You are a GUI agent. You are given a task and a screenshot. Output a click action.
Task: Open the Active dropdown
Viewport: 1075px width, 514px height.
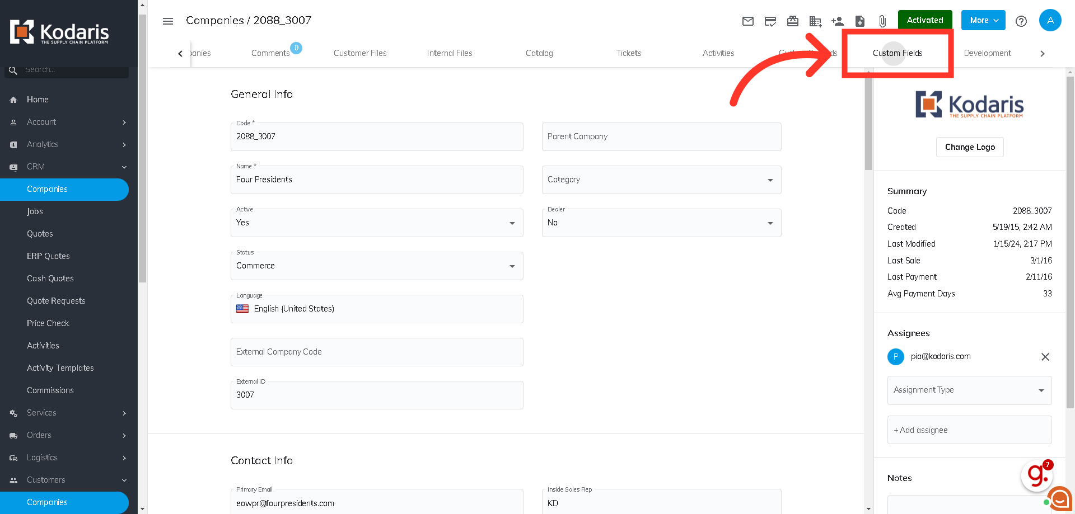pos(377,223)
